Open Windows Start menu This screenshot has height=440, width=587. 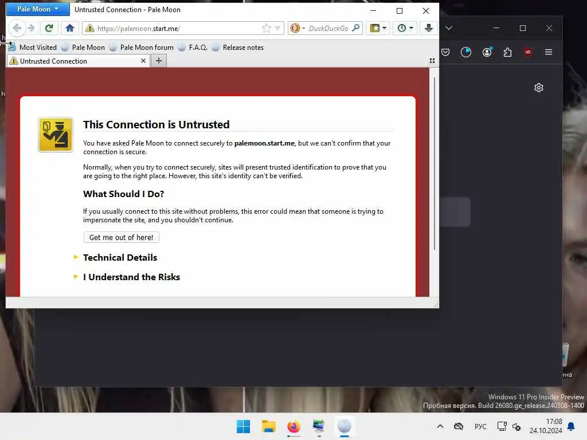[243, 426]
